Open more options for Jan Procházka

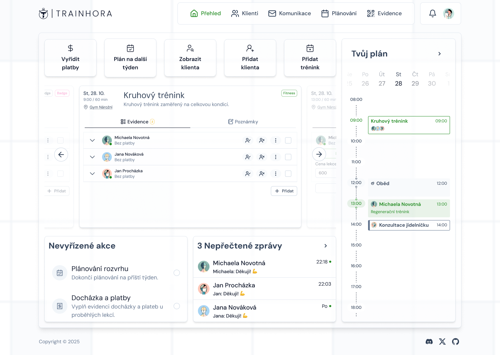pyautogui.click(x=276, y=174)
